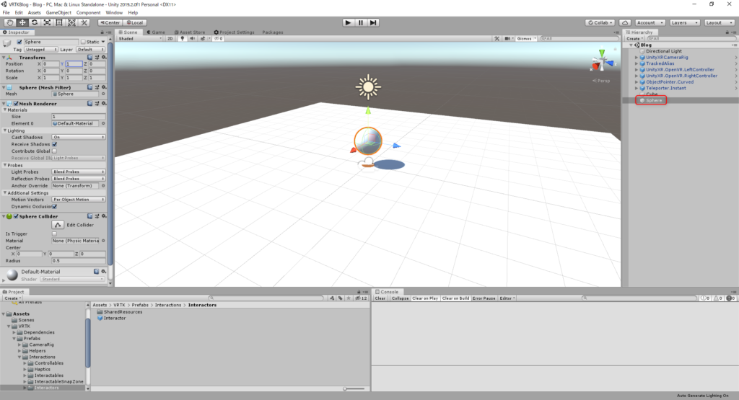The width and height of the screenshot is (739, 400).
Task: Open the Assets menu
Action: tap(35, 13)
